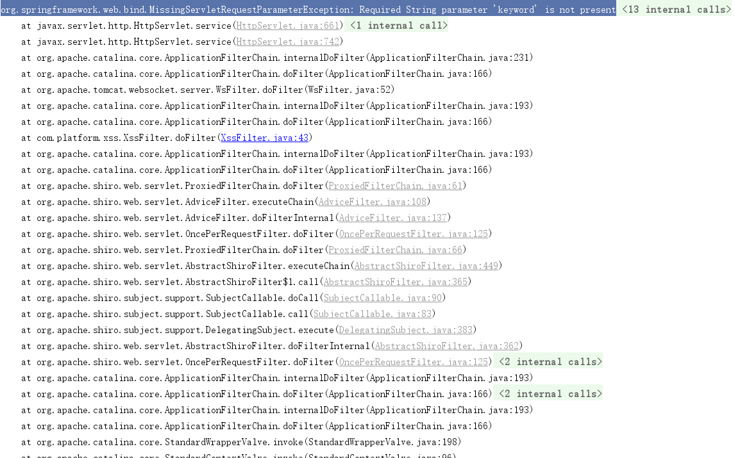
Task: Open the XssFilter.java:43 source link
Action: click(264, 138)
